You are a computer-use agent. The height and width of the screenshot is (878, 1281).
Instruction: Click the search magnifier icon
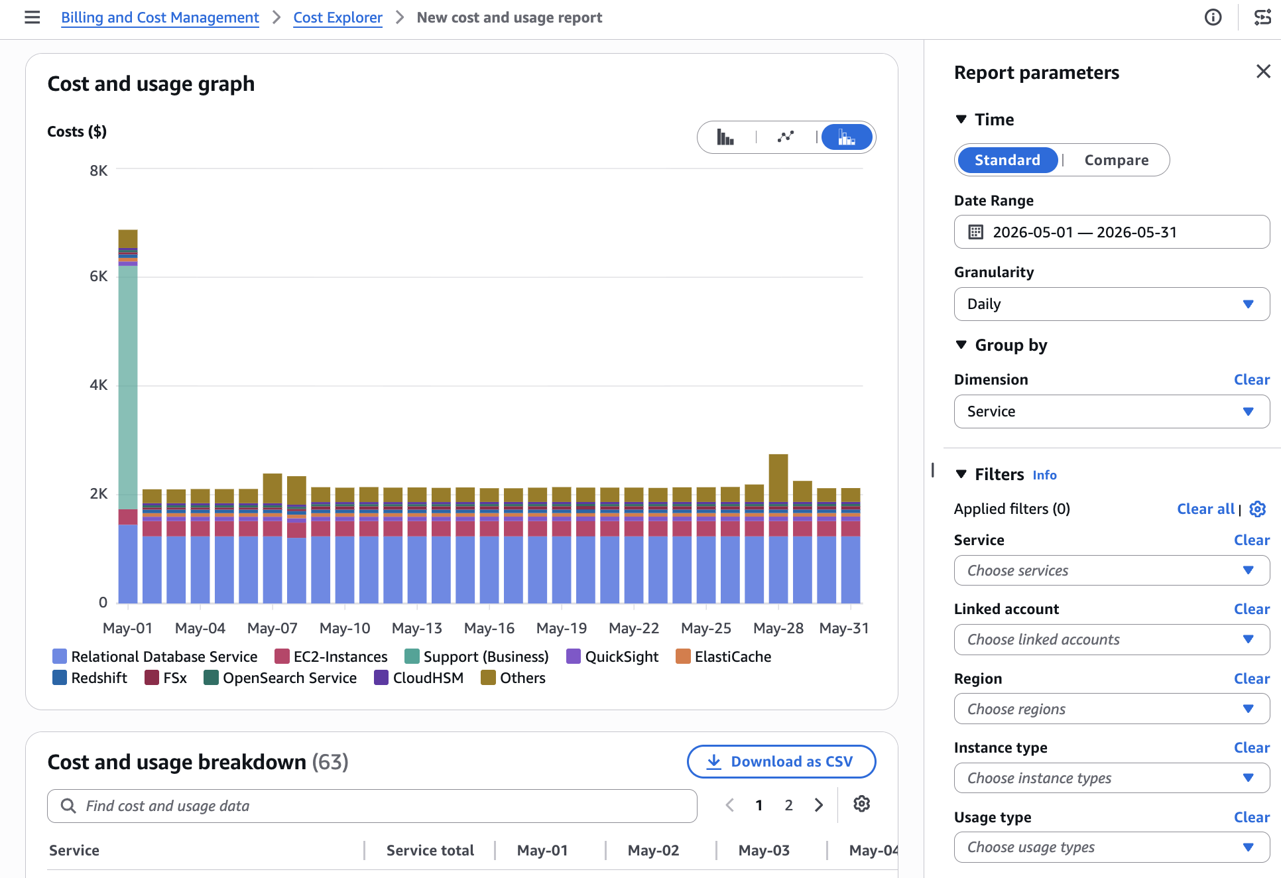point(68,806)
